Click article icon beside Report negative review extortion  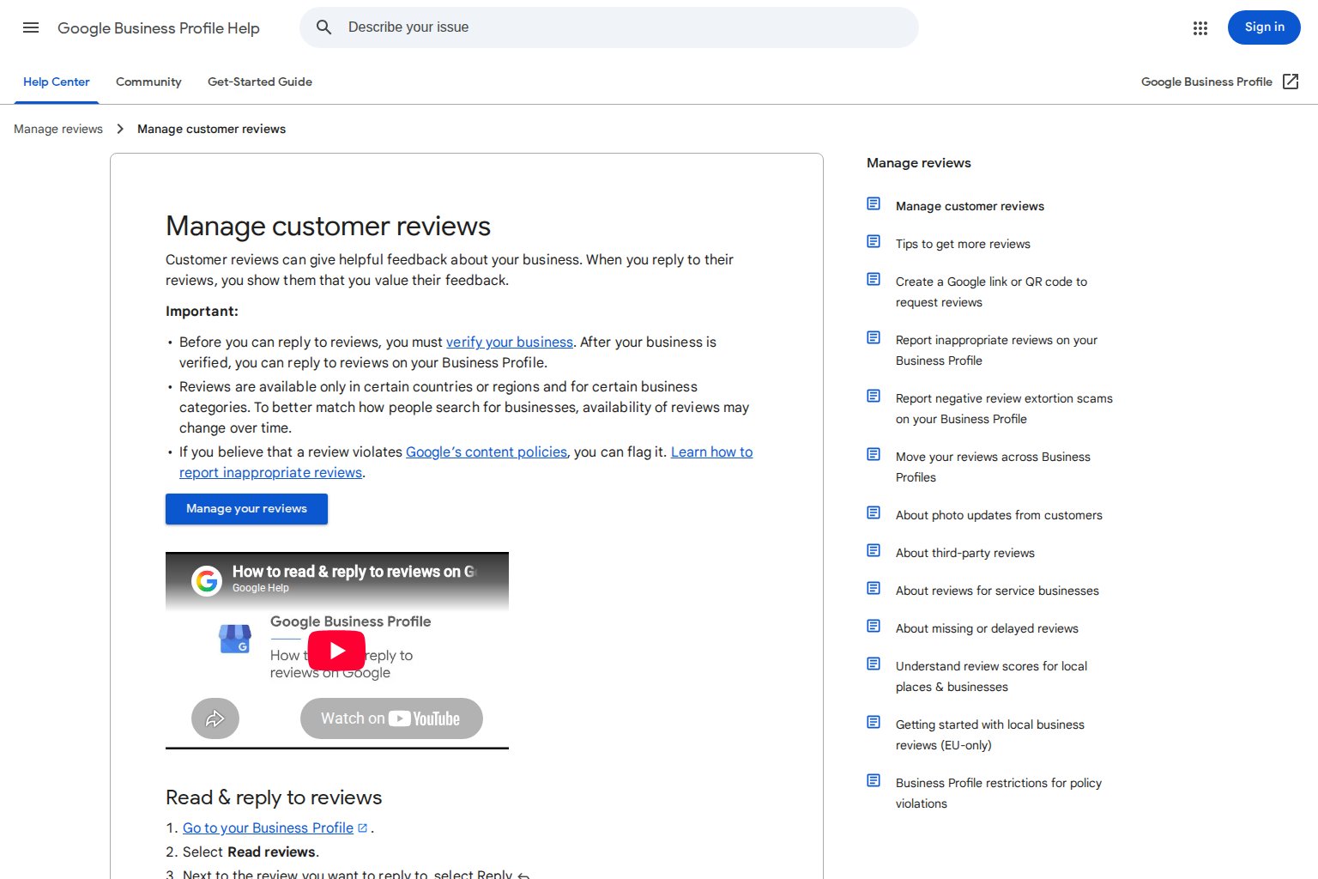click(x=874, y=396)
